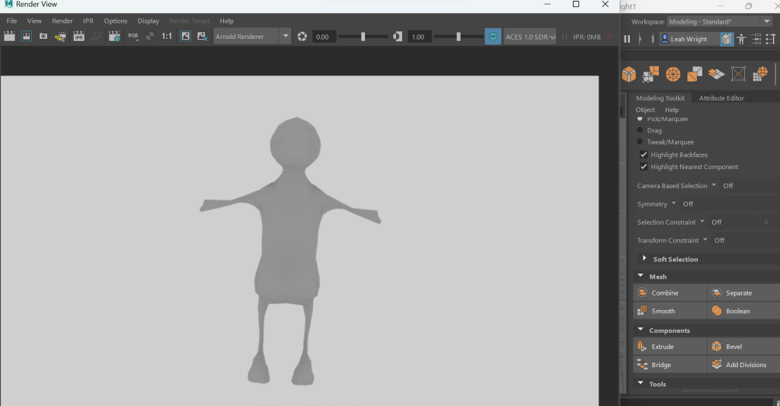Open the Transform Constraint dropdown
Viewport: 780px width, 406px height.
click(x=705, y=240)
